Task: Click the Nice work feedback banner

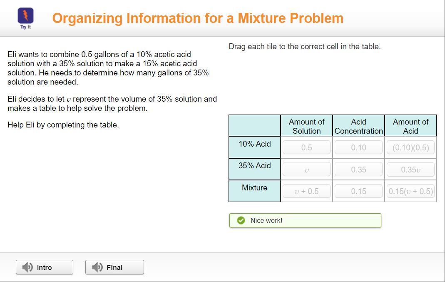Action: click(x=305, y=220)
